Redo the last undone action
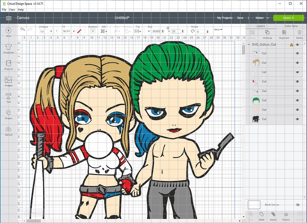The height and width of the screenshot is (223, 307). pyautogui.click(x=30, y=29)
